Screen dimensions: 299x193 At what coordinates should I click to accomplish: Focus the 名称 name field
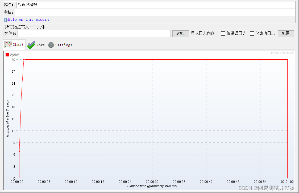[155, 5]
